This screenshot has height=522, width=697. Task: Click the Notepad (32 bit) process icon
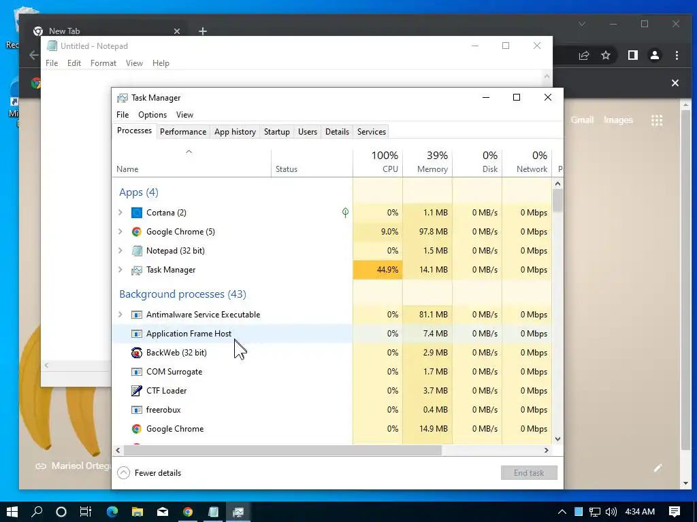136,251
